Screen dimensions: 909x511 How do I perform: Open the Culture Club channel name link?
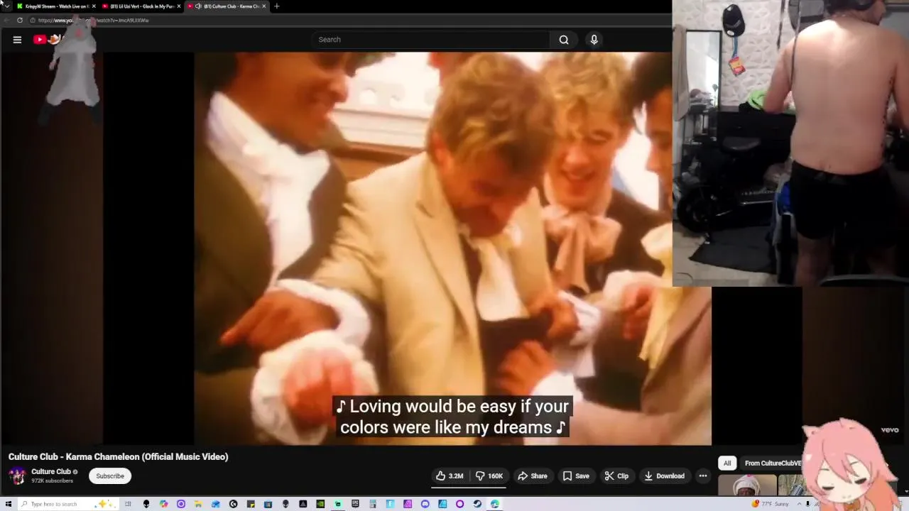pos(51,471)
